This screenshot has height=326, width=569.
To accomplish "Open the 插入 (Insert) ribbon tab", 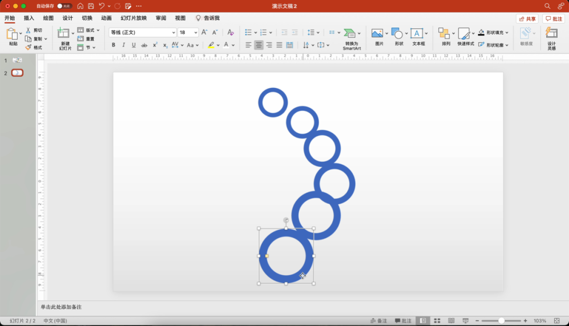I will (x=29, y=18).
